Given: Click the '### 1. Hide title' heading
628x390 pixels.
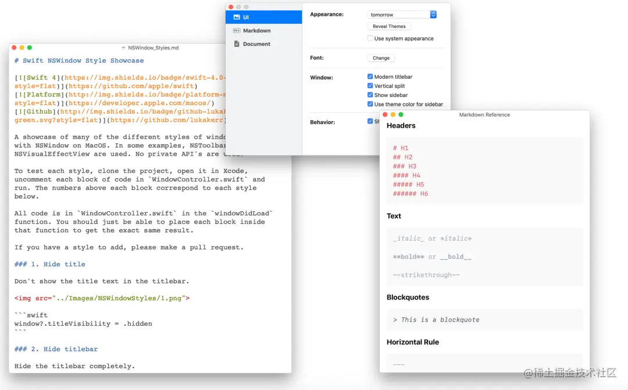Looking at the screenshot, I should click(x=49, y=264).
